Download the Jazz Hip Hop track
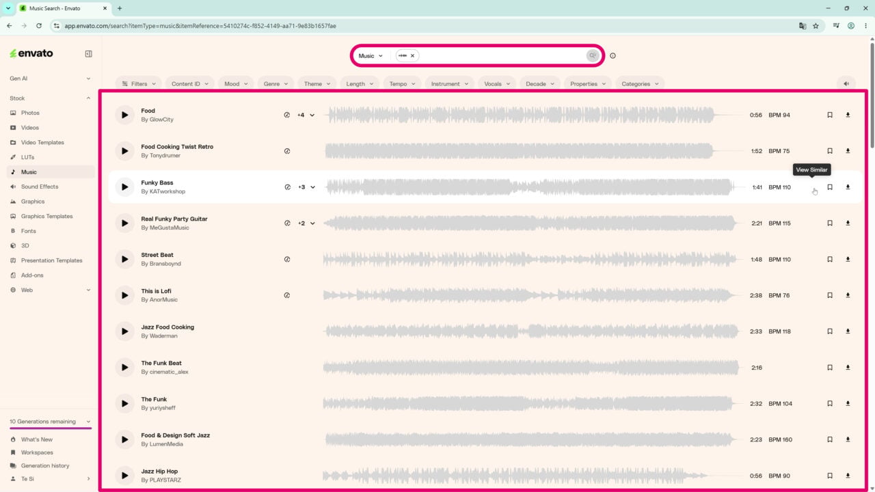This screenshot has width=875, height=492. tap(848, 476)
